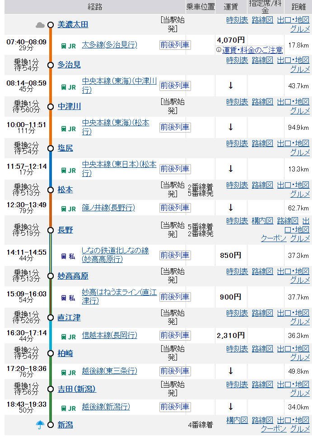Open the グルメ link for 柏崎

point(300,357)
